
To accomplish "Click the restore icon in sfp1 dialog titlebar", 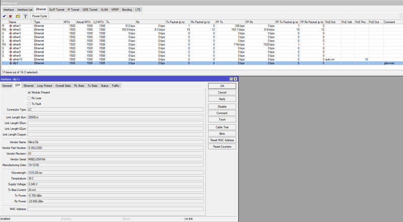I will (x=231, y=79).
